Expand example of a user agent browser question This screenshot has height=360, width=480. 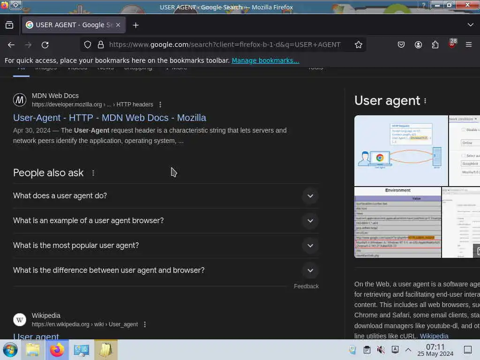tap(165, 221)
